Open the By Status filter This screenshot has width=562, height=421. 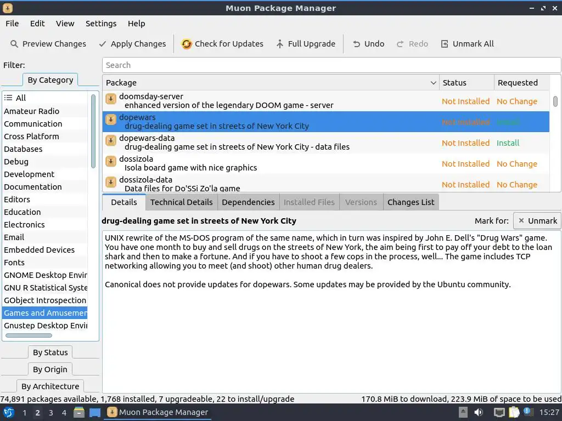pos(50,352)
